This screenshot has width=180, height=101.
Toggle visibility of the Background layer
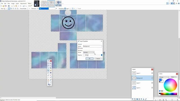[x=152, y=78]
